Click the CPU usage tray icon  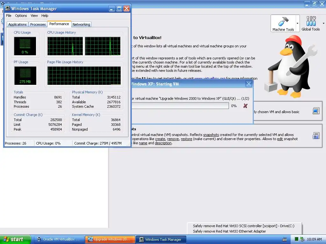[x=296, y=239]
